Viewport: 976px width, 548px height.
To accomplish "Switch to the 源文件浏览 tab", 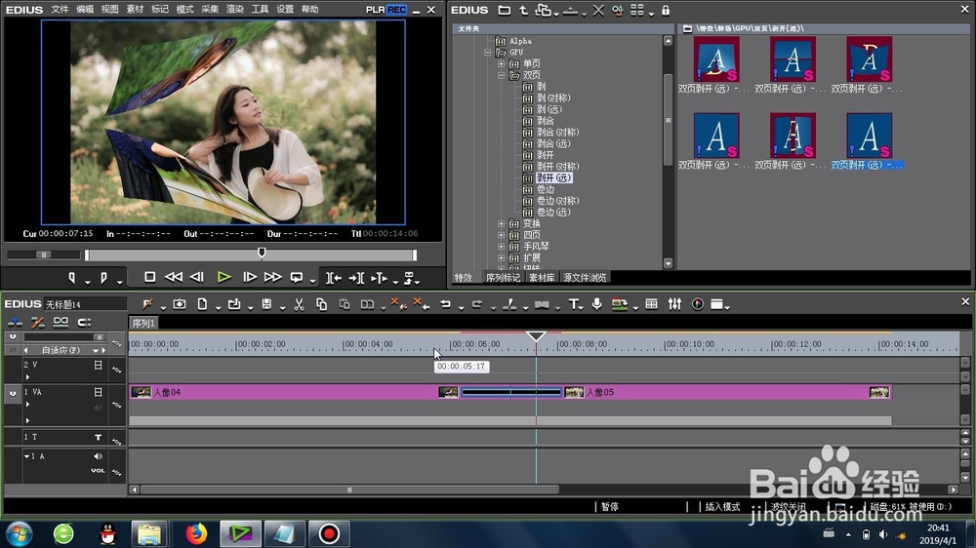I will 585,278.
